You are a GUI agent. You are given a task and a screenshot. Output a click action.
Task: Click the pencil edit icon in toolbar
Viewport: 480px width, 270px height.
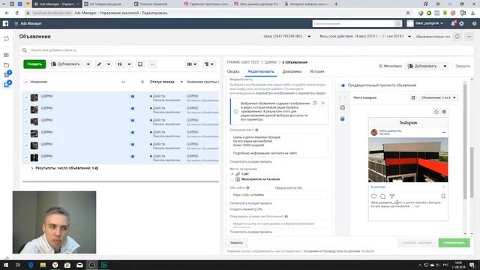(99, 64)
